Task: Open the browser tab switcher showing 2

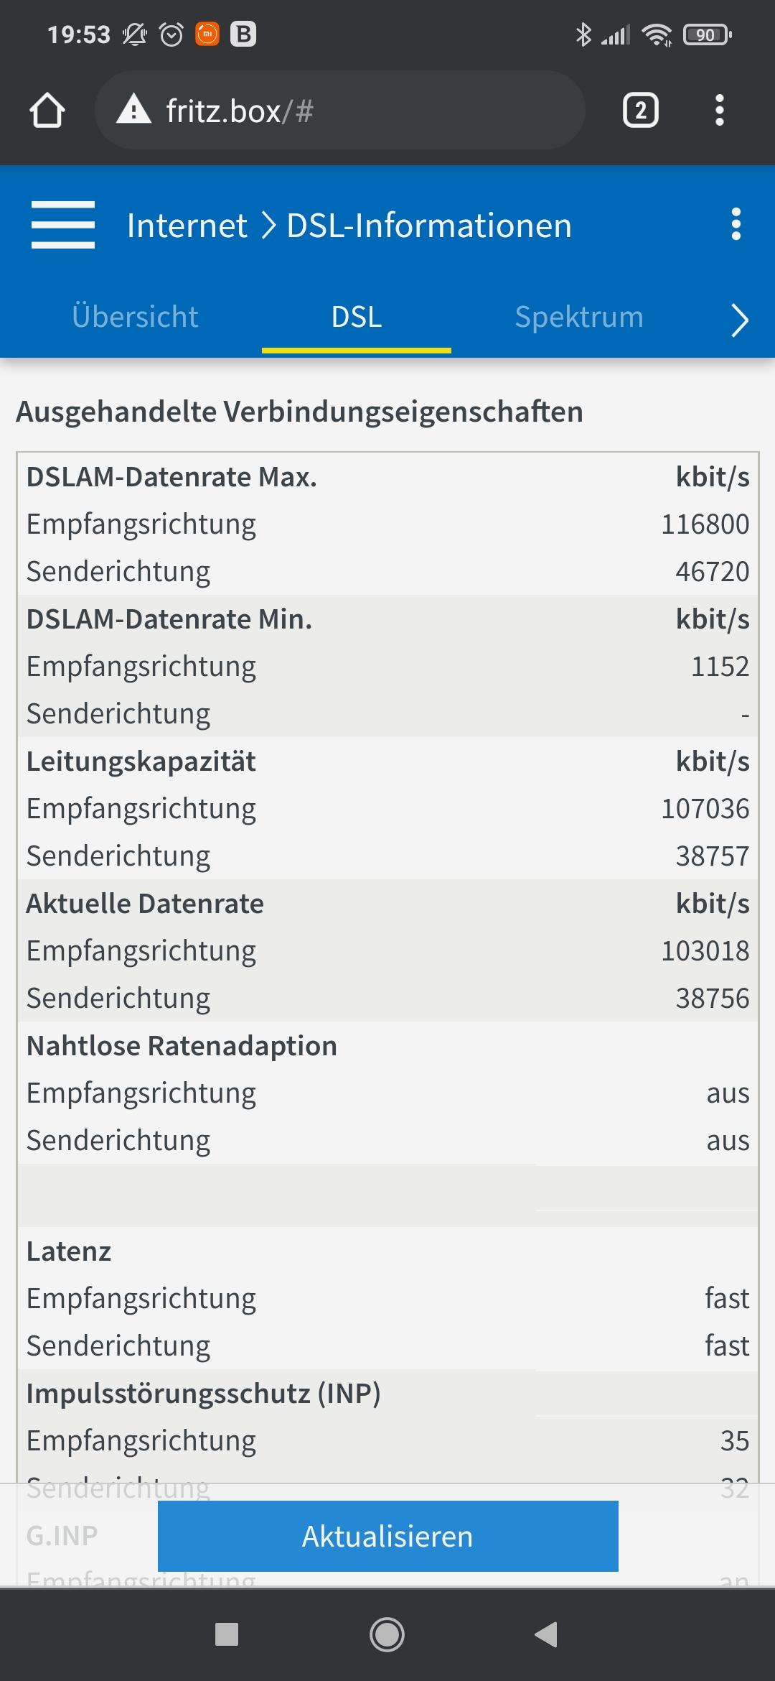Action: click(640, 111)
